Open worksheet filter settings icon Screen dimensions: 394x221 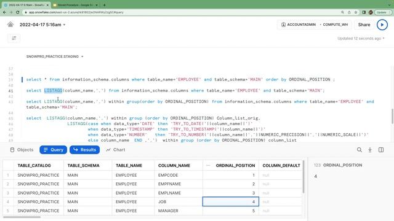coord(14,38)
